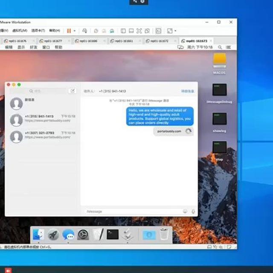The height and width of the screenshot is (273, 273).
Task: Switch to the mp01-163677 VM tab
Action: click(x=53, y=41)
